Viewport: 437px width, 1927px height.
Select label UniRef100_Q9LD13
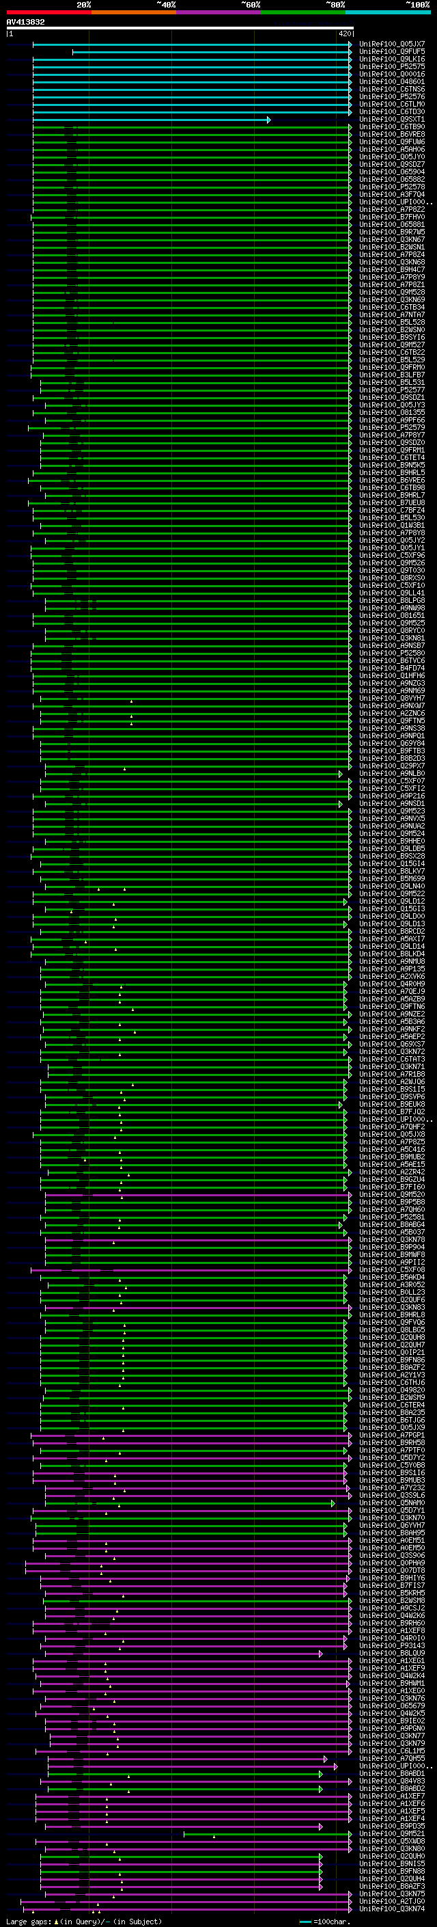[391, 924]
